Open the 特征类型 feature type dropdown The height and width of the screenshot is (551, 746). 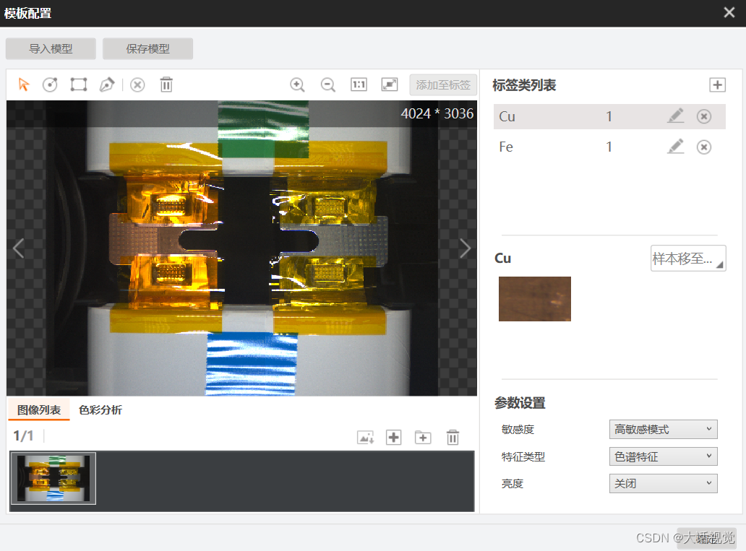coord(662,456)
